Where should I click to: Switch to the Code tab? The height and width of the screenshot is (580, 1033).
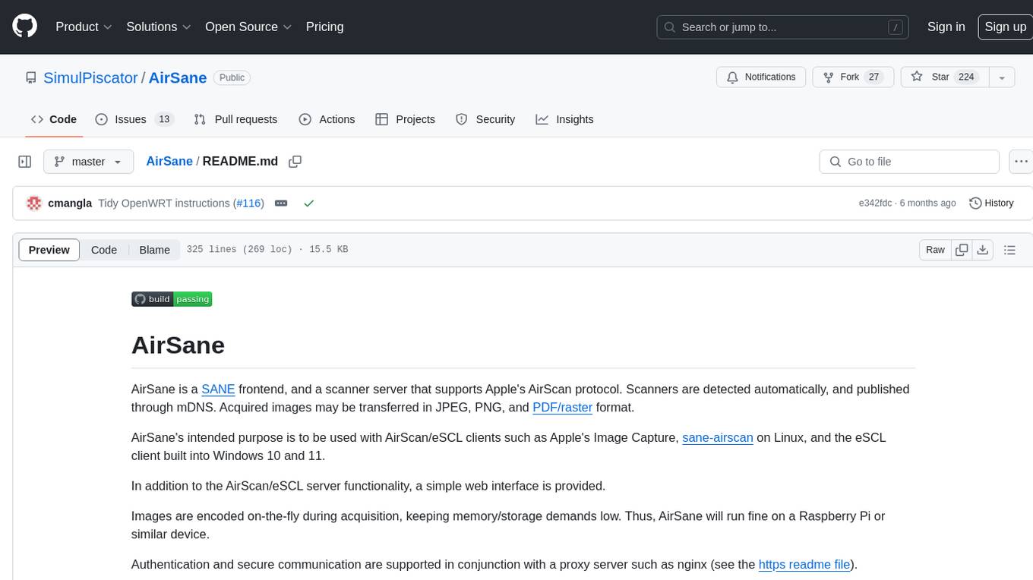pyautogui.click(x=54, y=119)
